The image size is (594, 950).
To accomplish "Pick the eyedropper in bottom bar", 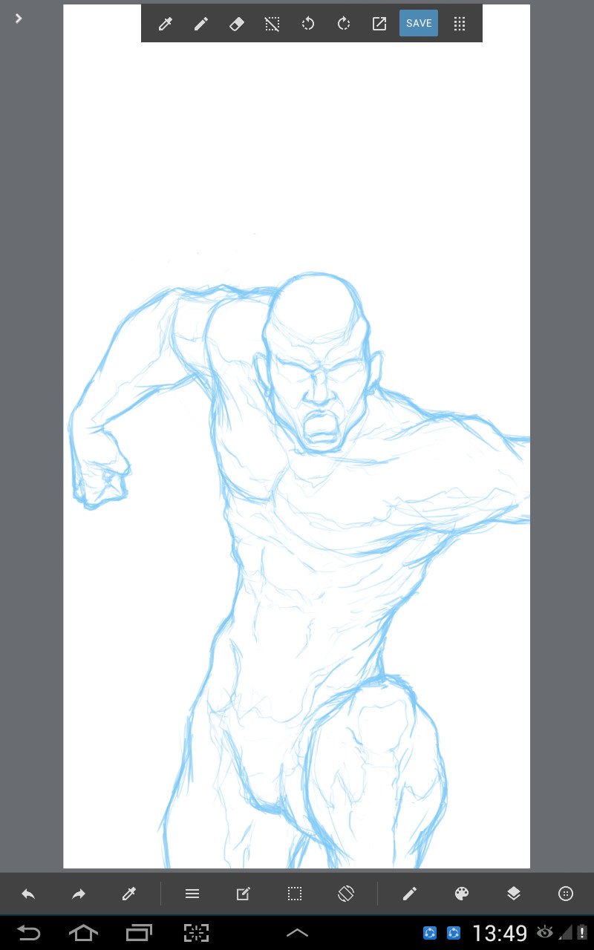I will (128, 894).
